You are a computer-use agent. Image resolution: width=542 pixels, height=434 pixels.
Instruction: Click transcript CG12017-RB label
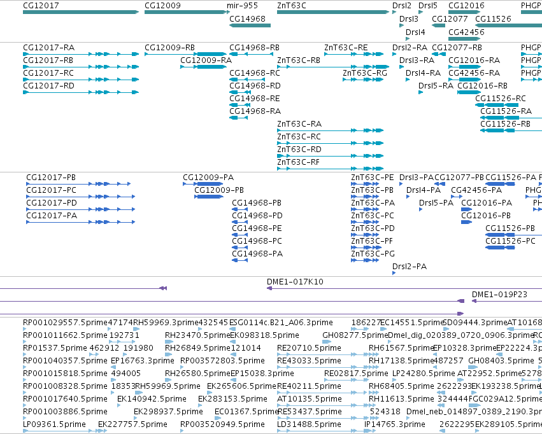[48, 60]
